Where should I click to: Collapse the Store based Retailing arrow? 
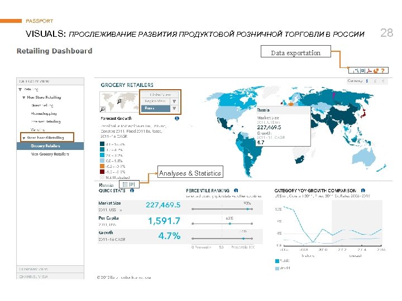pyautogui.click(x=24, y=138)
